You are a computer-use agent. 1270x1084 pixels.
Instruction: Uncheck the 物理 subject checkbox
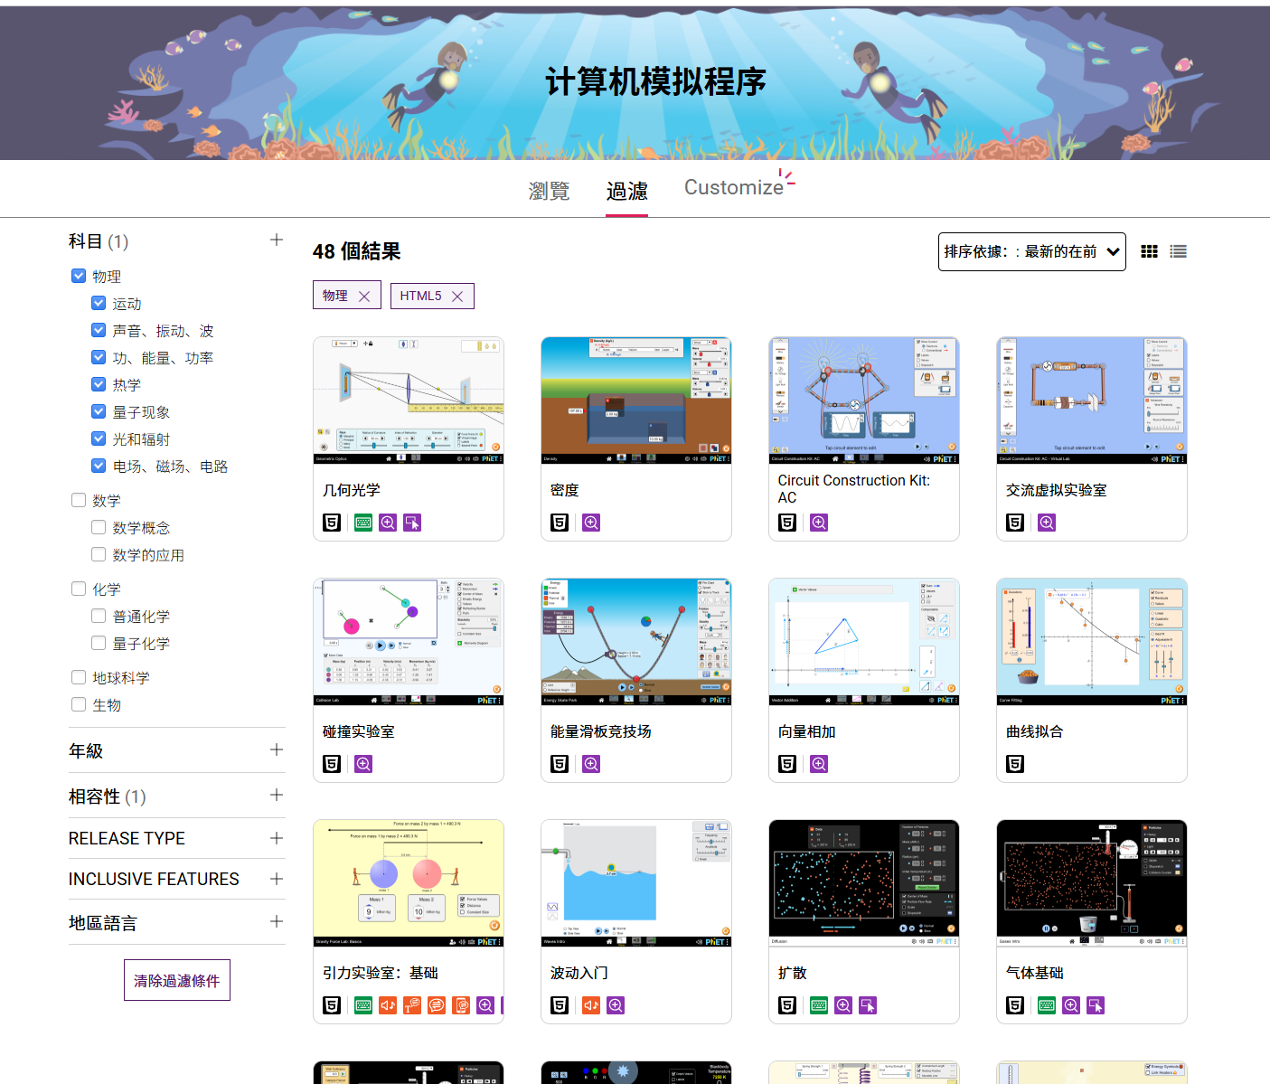click(x=79, y=276)
